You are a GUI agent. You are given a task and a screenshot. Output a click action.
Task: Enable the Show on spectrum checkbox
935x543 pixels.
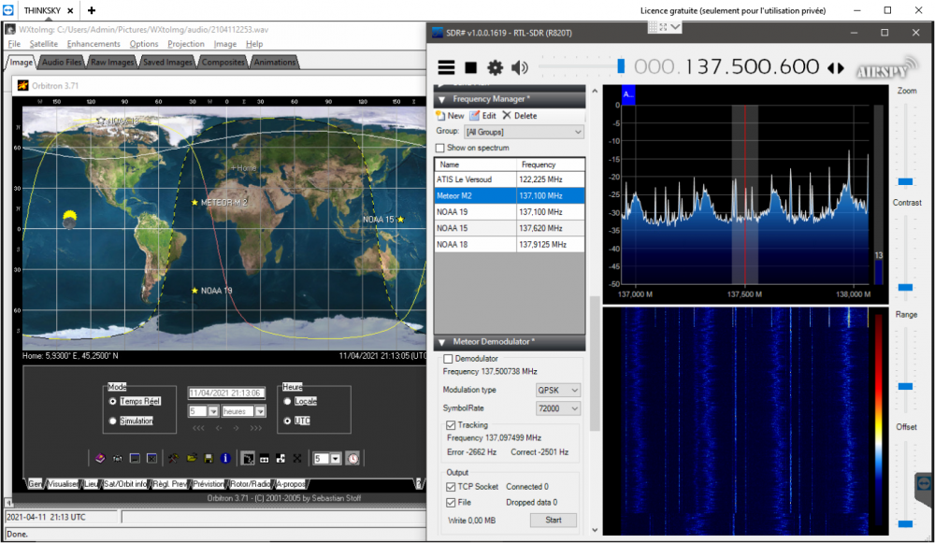tap(440, 148)
